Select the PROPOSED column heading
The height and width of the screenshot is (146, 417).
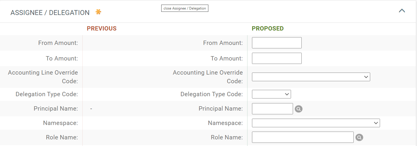tap(268, 29)
